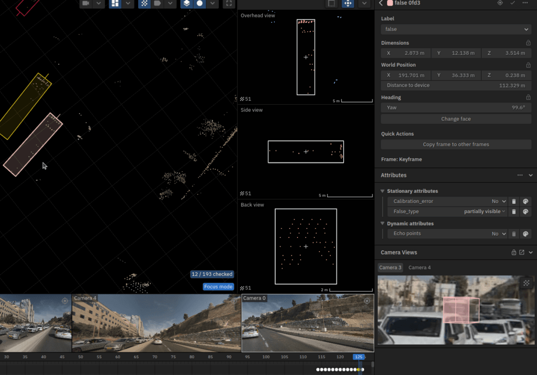
Task: Edit the Y dimension field 12.138 m
Action: (456, 53)
